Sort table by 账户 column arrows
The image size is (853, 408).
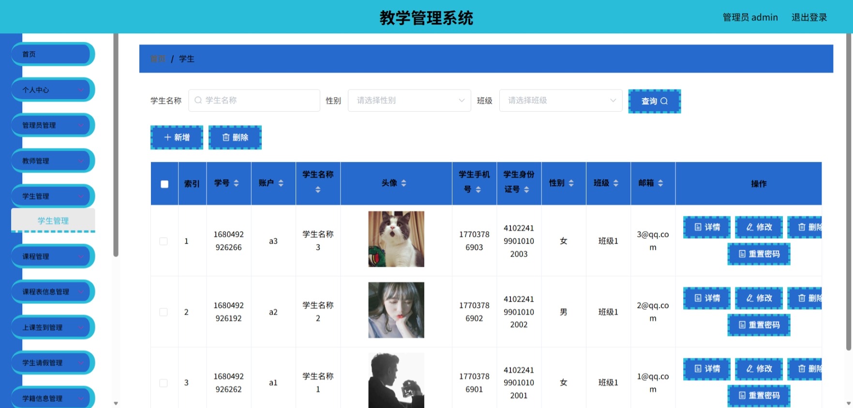click(x=281, y=183)
